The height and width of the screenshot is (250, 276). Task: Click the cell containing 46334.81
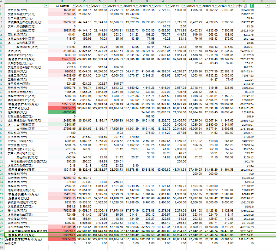point(62,10)
